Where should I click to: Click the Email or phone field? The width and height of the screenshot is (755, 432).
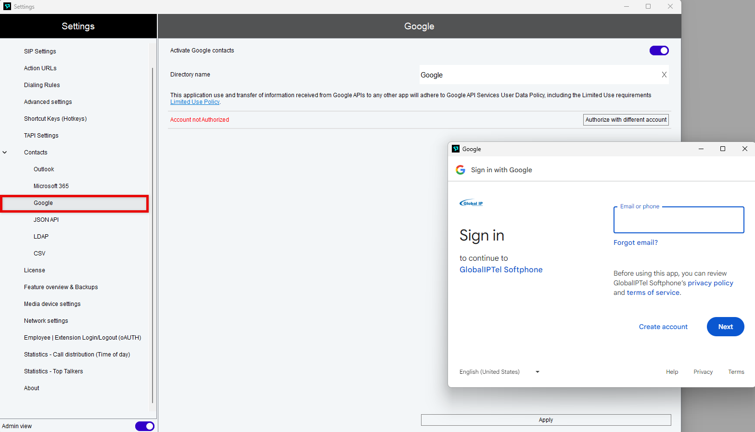click(678, 220)
